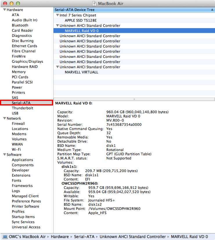
Task: Select Serial-ATA in the sidebar
Action: click(27, 103)
